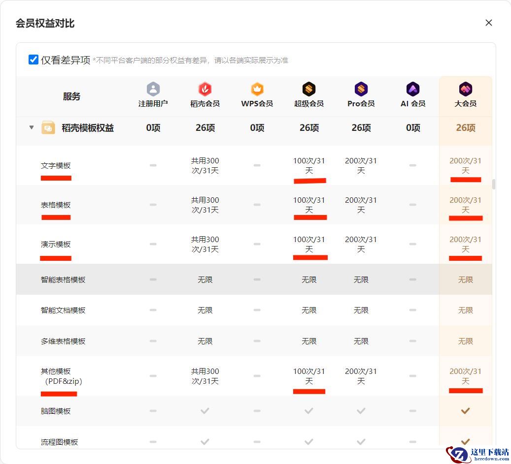Click the 文字模板 row label
Viewport: 511px width, 464px height.
(x=56, y=166)
